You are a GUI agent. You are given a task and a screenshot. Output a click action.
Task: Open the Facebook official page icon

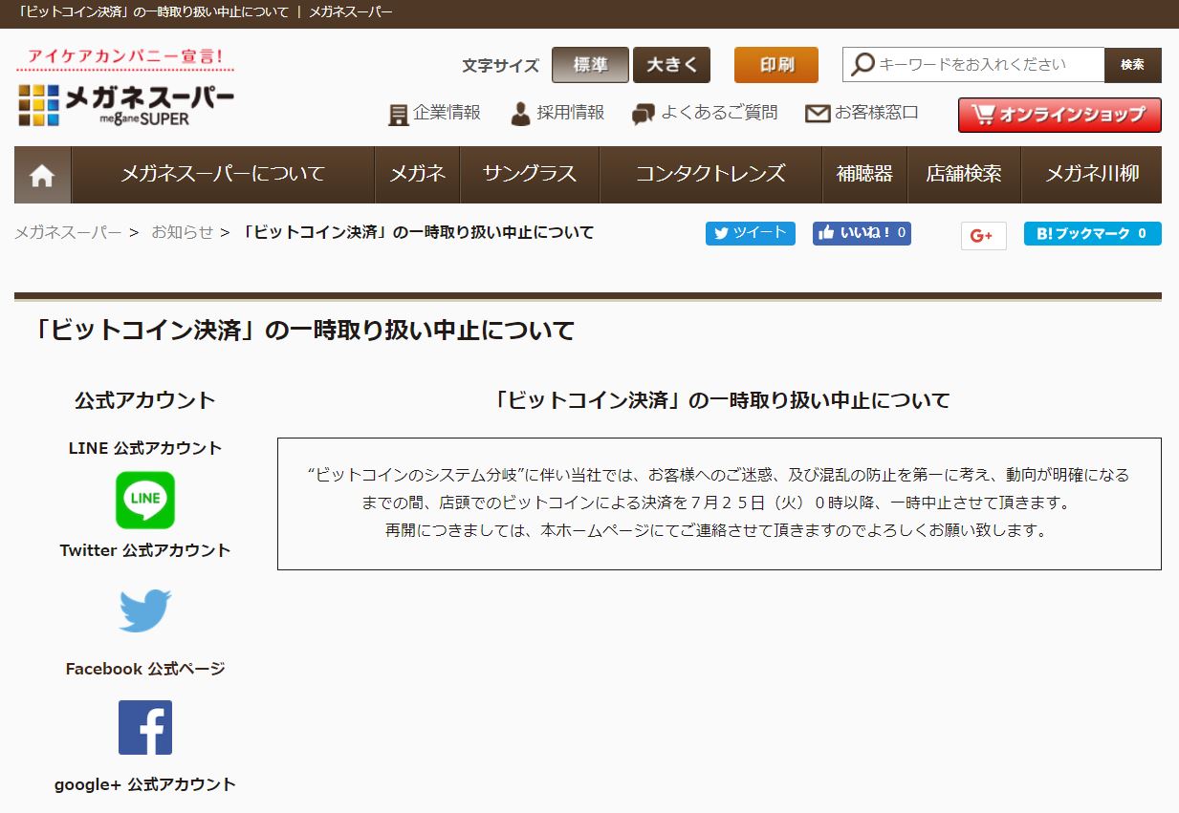[144, 727]
